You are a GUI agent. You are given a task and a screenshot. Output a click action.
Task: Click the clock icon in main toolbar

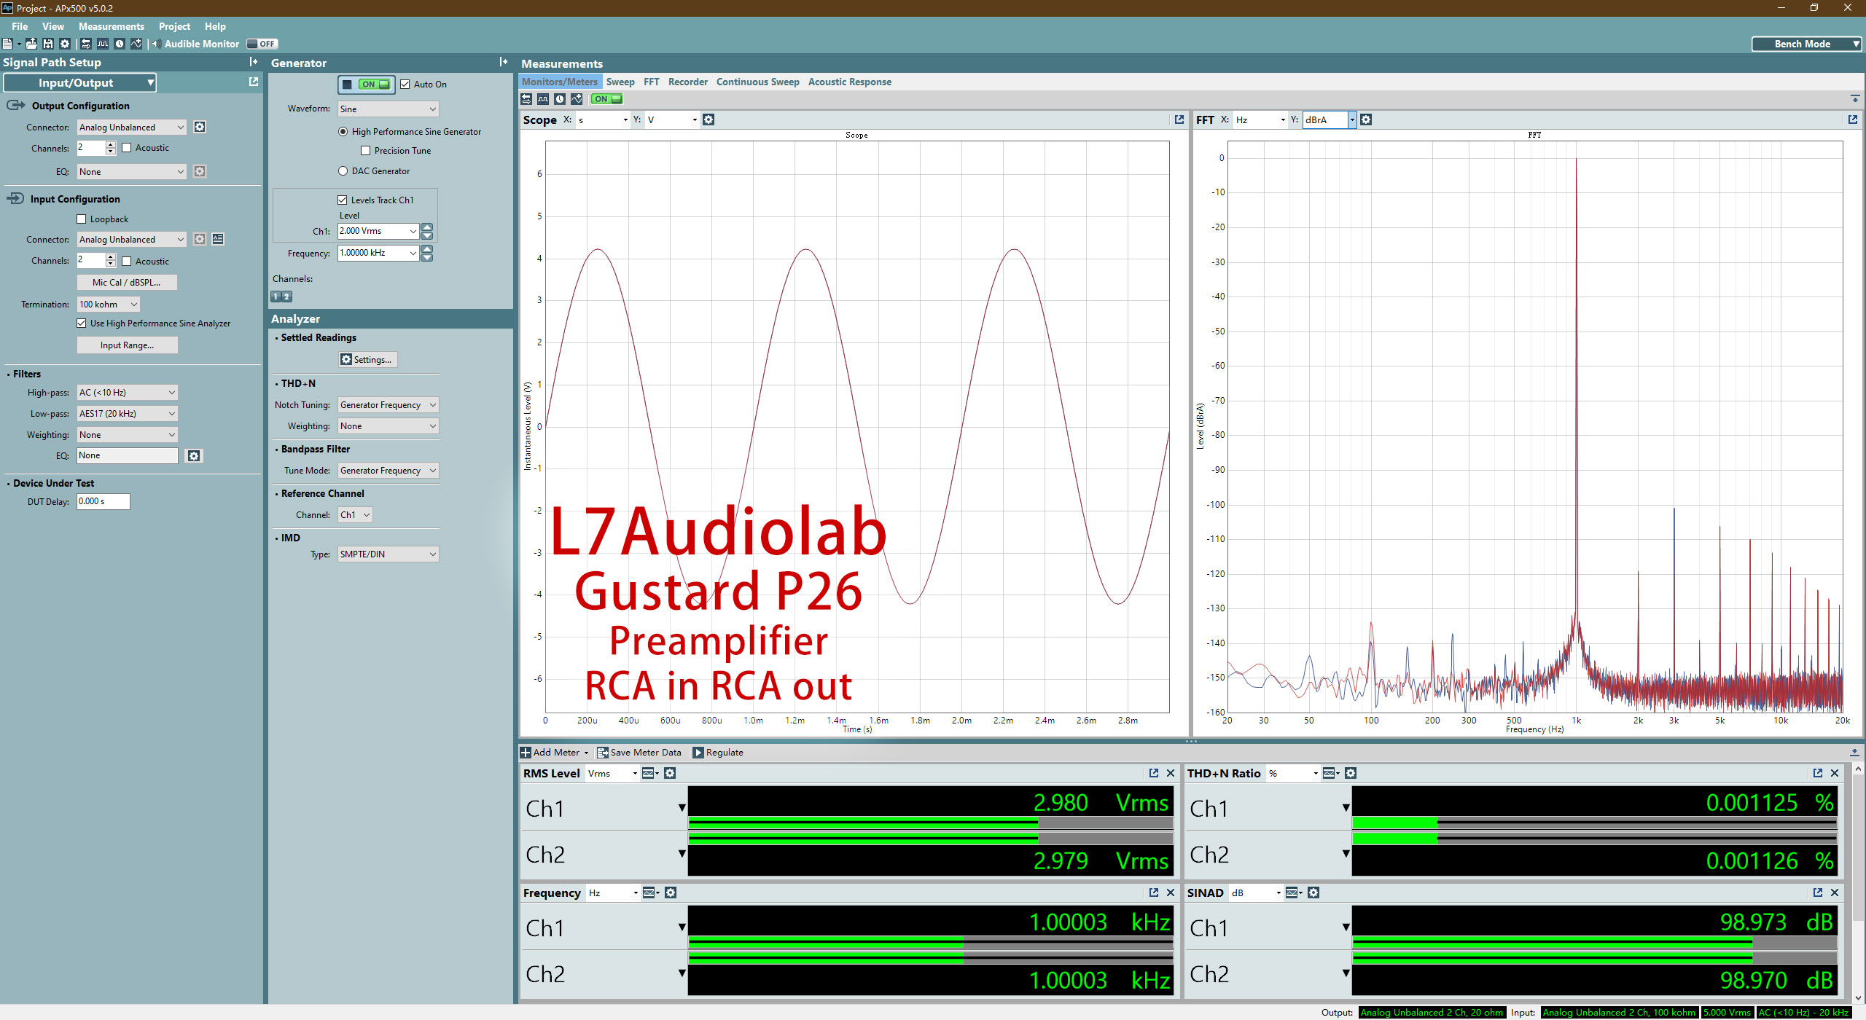[120, 44]
